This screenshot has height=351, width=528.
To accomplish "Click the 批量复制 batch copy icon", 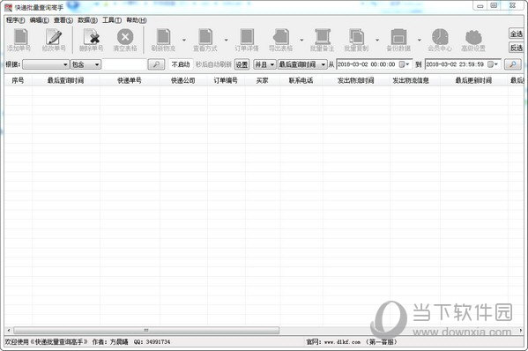I will 356,37.
